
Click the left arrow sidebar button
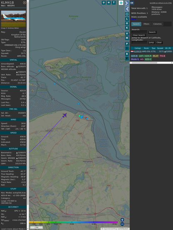coord(127,9)
